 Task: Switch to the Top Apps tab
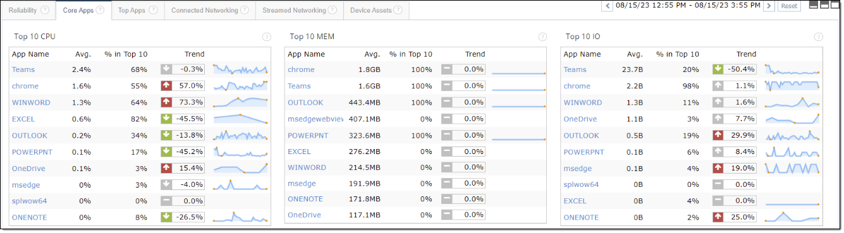(x=137, y=10)
